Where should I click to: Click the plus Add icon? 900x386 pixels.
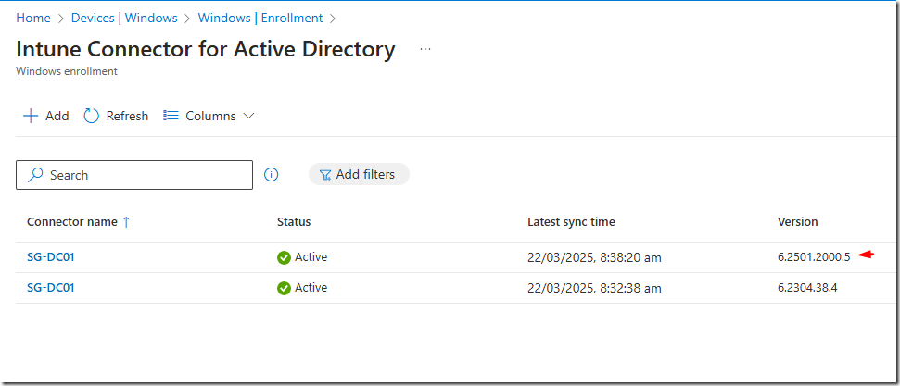click(x=30, y=116)
